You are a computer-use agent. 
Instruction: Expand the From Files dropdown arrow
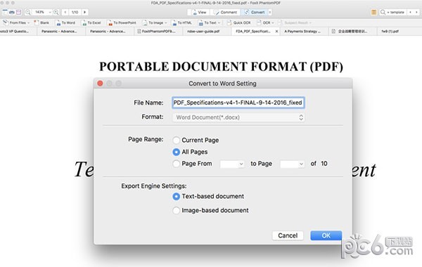[x=29, y=23]
